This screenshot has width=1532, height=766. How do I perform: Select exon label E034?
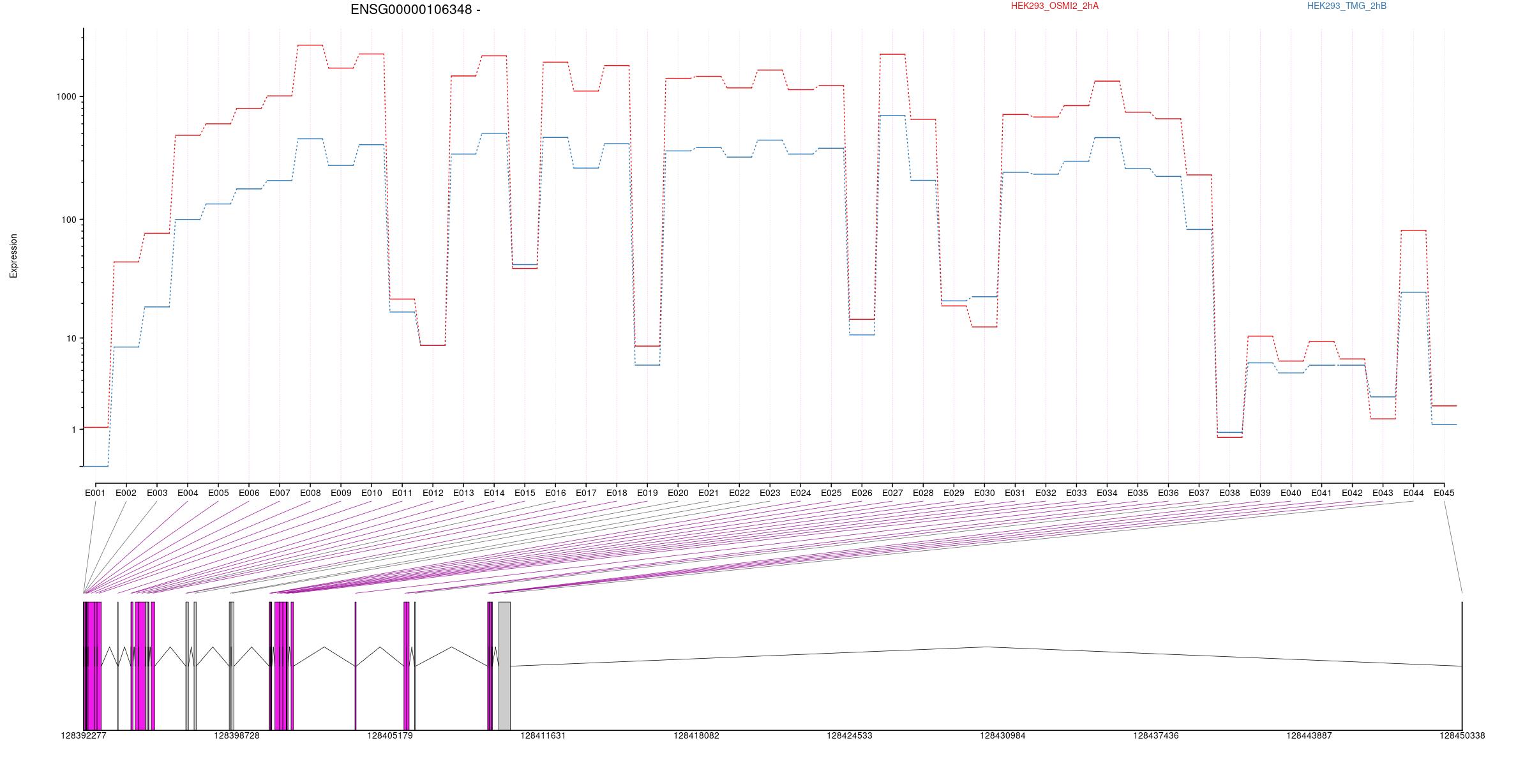pyautogui.click(x=1106, y=493)
